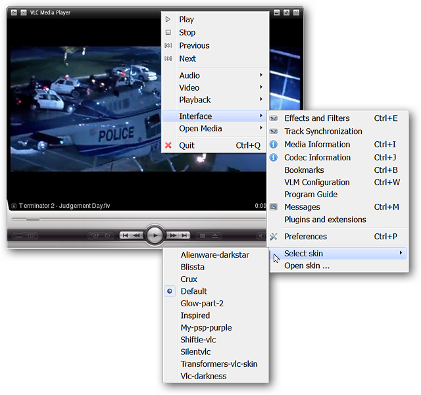Click the rewind button on control bar
This screenshot has height=395, width=421.
(x=137, y=235)
